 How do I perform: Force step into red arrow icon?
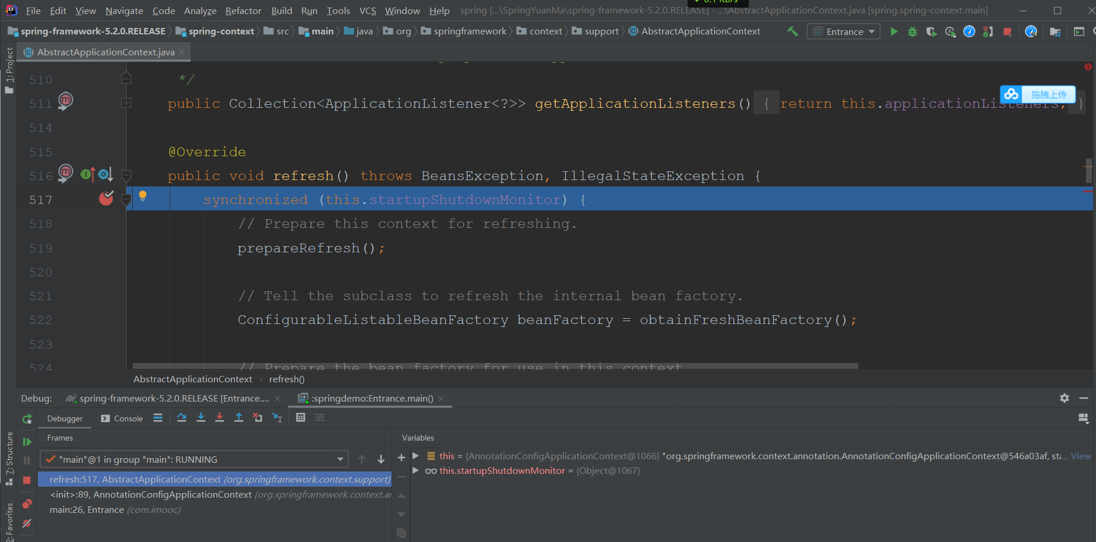coord(220,418)
